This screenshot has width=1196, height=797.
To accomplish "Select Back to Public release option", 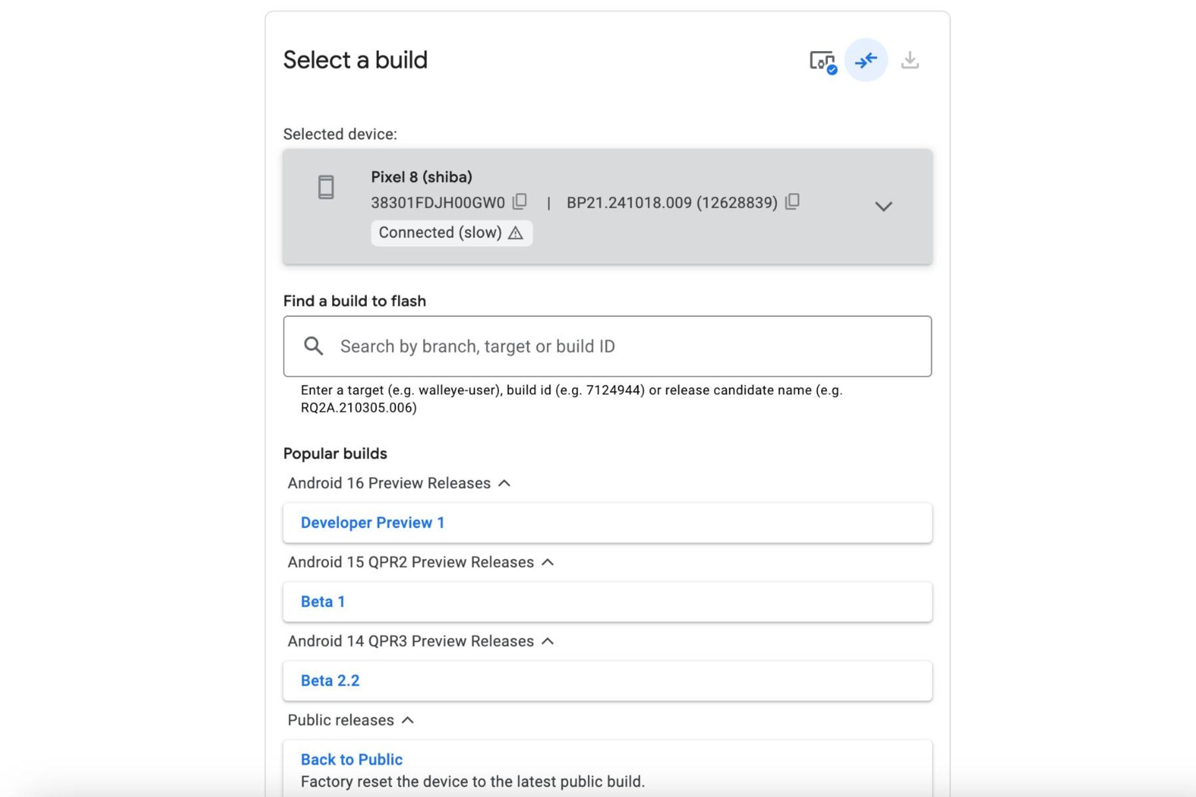I will click(351, 759).
